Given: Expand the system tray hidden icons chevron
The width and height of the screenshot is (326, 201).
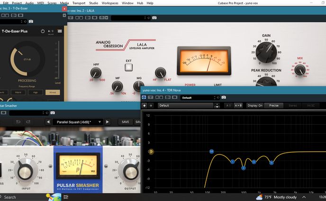Looking at the screenshot, I should click(x=304, y=197).
